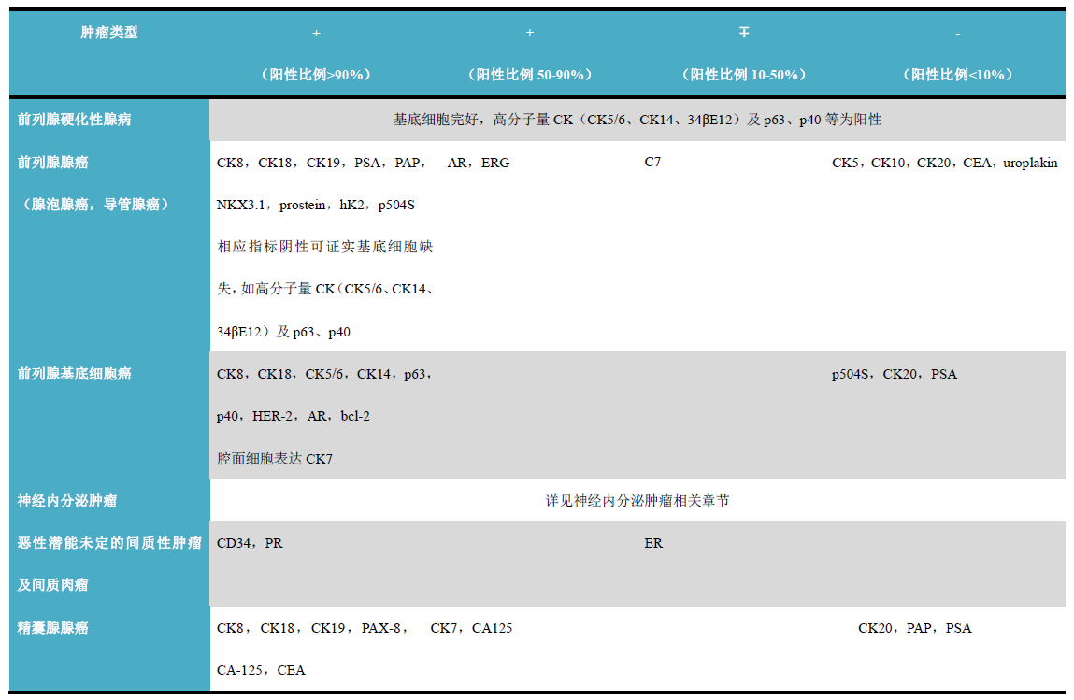Select the CK8, CK18, CK5/6, CK14, p63 line

(324, 374)
